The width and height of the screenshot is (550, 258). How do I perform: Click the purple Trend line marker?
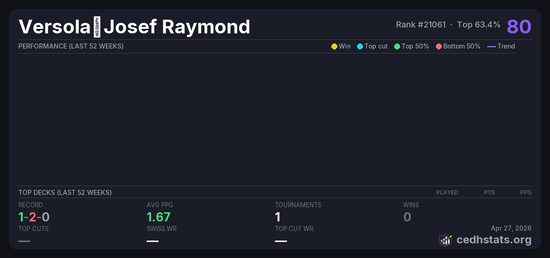point(491,46)
